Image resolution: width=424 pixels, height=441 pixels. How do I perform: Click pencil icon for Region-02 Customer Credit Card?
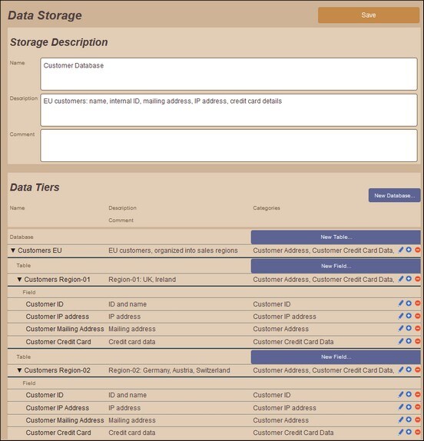point(401,433)
